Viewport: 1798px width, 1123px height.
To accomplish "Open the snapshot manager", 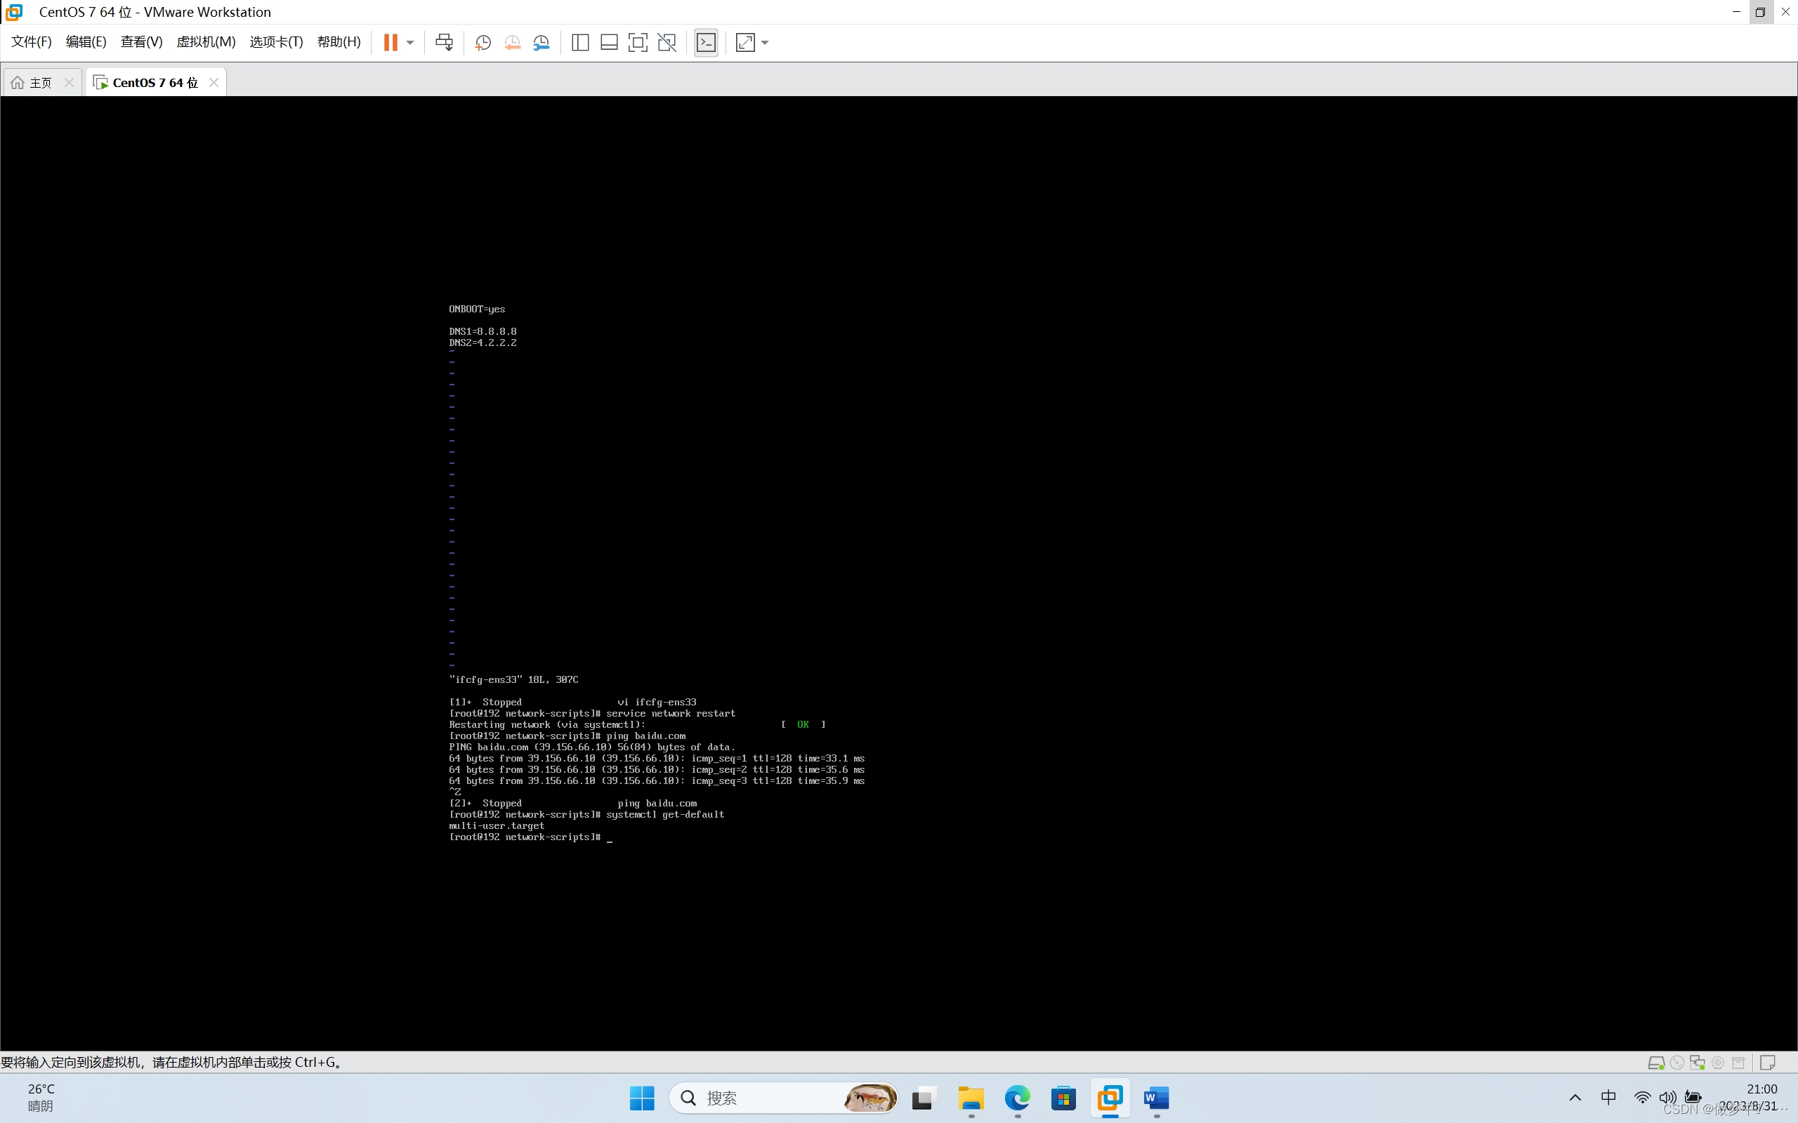I will [x=542, y=42].
